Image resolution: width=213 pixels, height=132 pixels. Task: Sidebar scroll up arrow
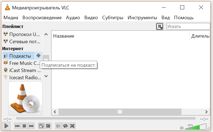point(46,34)
